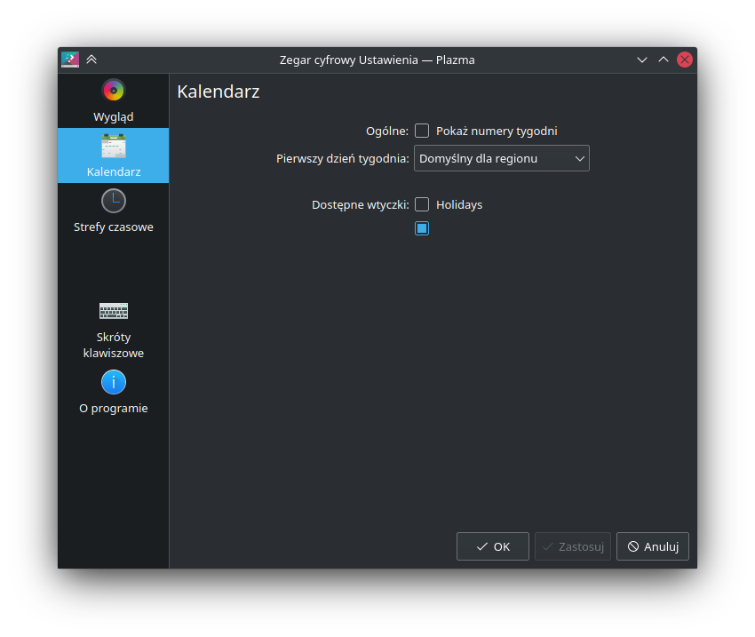The image size is (755, 637).
Task: Click the Zastosuj button
Action: click(x=573, y=546)
